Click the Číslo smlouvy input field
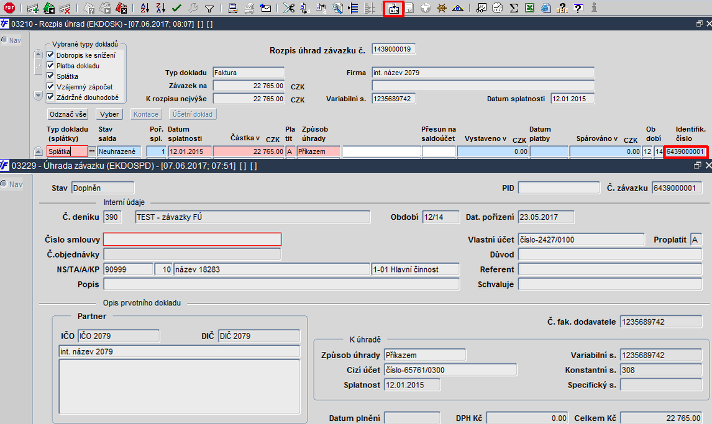The width and height of the screenshot is (712, 424). coord(192,240)
